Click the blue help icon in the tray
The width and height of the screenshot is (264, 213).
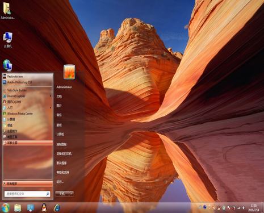(205, 207)
